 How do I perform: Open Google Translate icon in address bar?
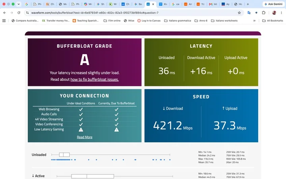pyautogui.click(x=249, y=13)
